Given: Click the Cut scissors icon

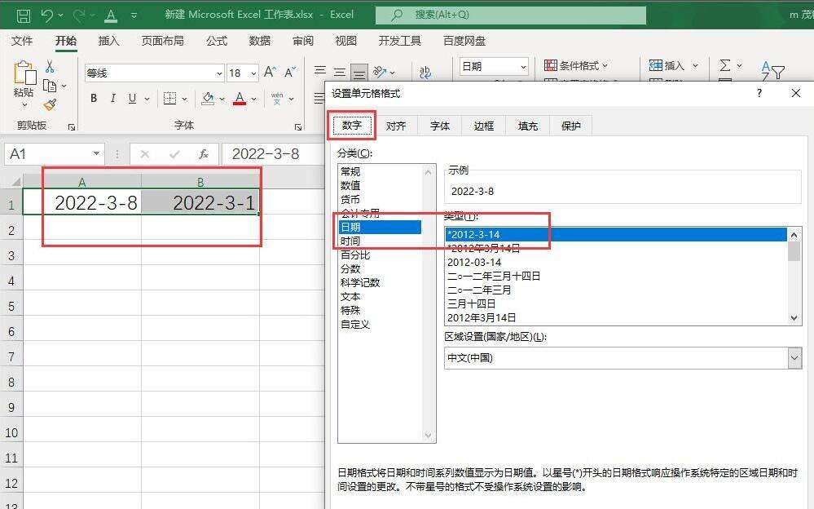Looking at the screenshot, I should click(x=51, y=67).
